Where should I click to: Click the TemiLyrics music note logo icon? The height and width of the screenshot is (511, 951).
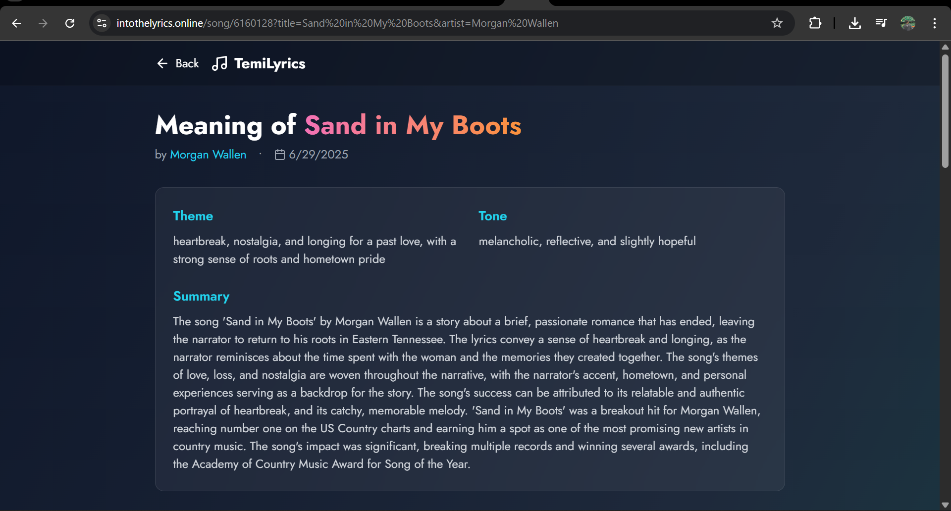pos(219,63)
